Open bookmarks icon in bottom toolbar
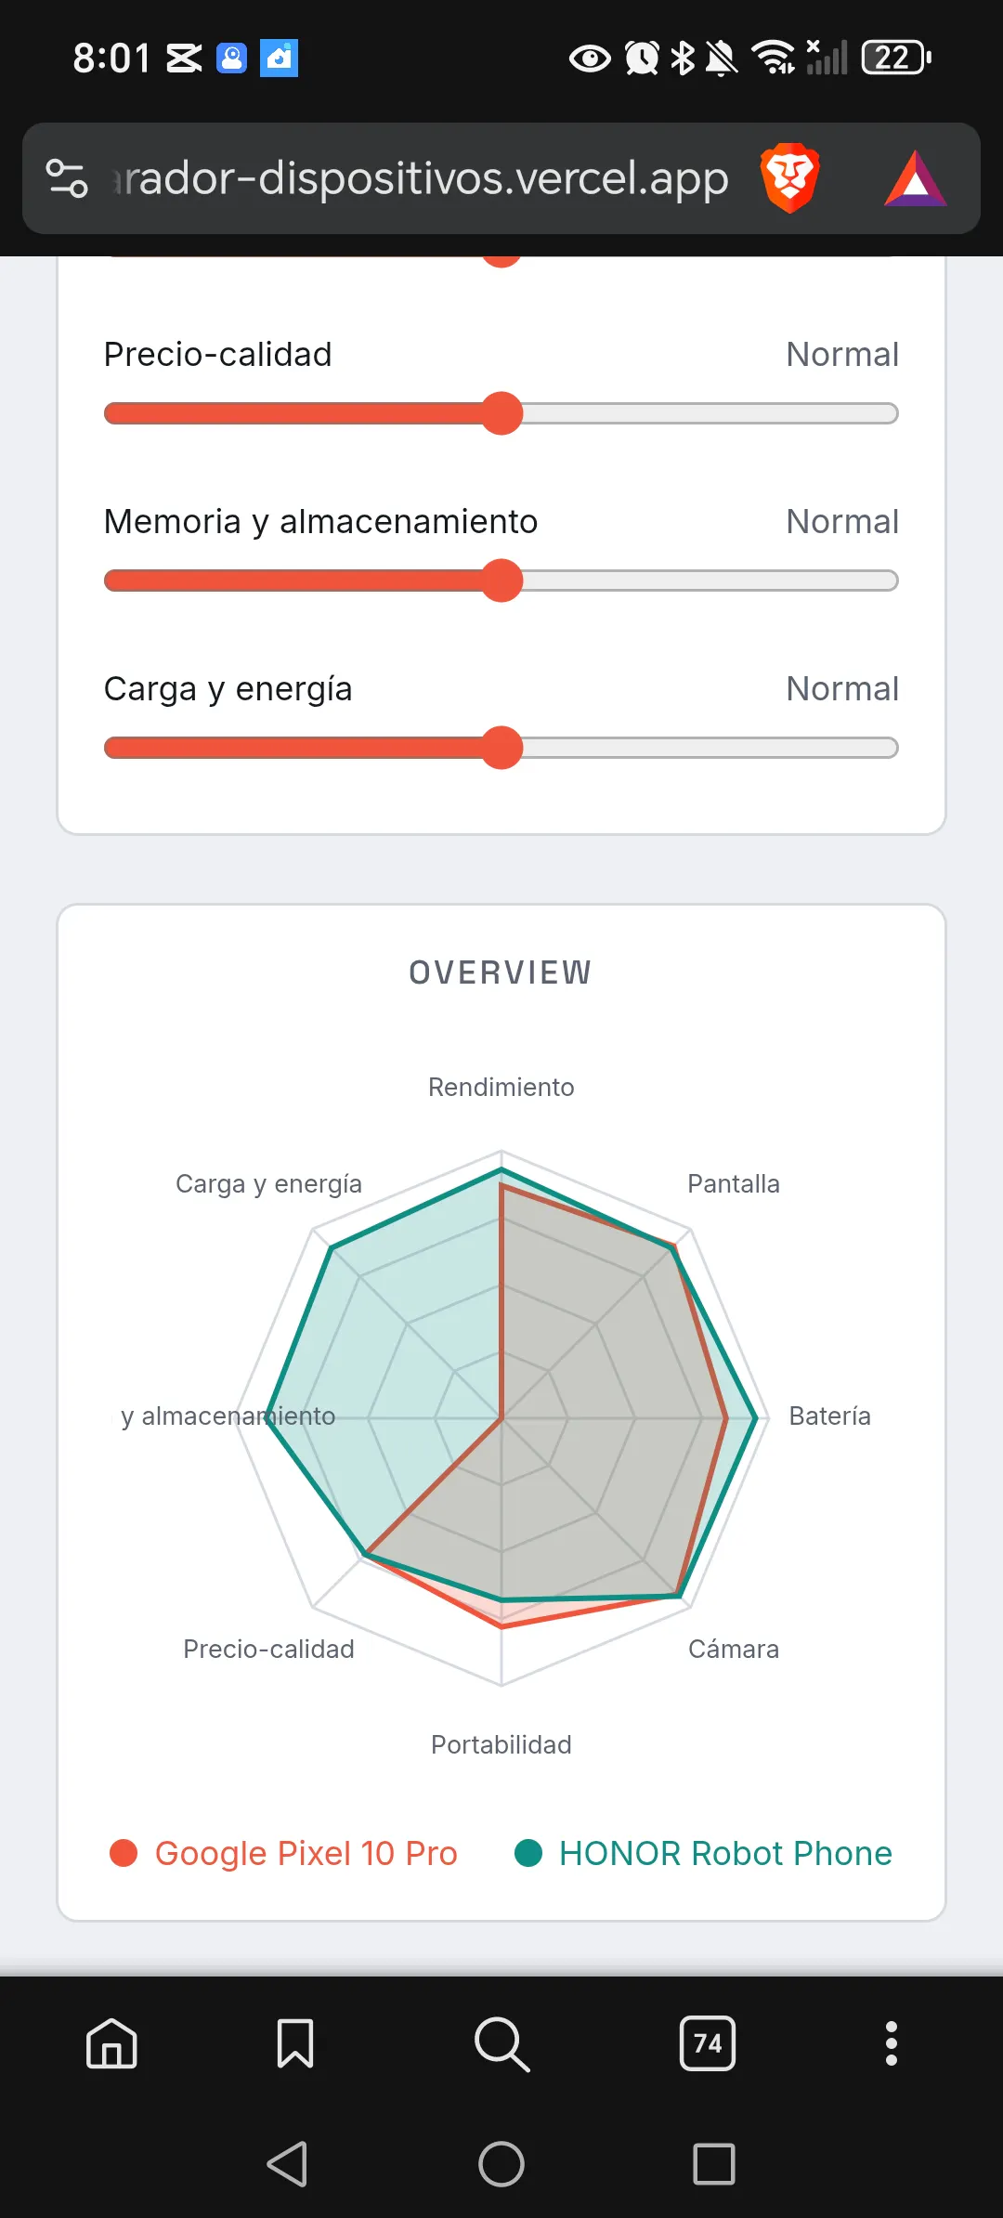Screen dimensions: 1003x2218 (295, 2043)
